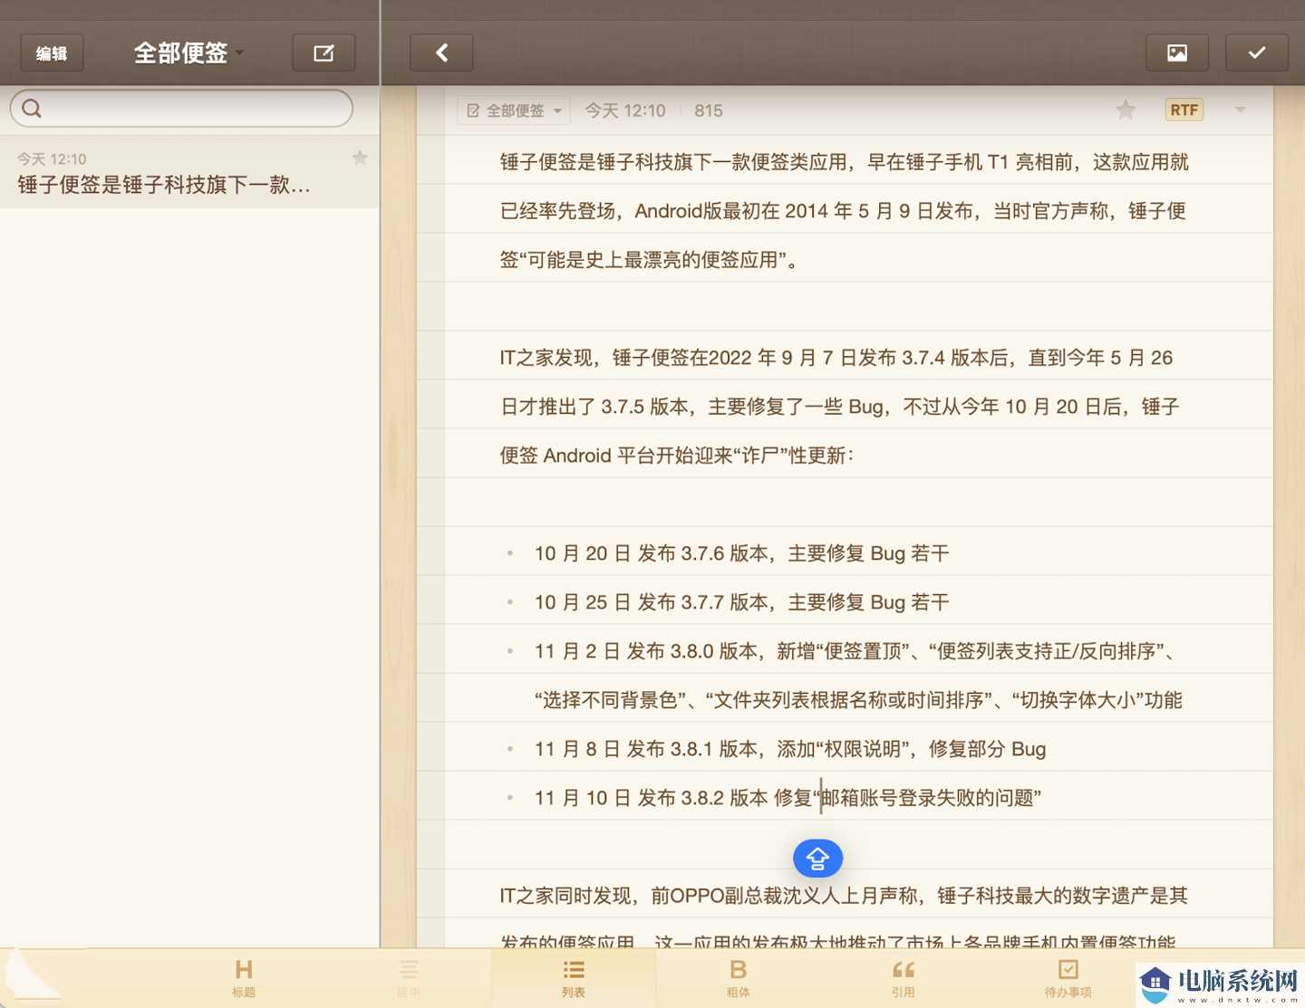Insert 待办事项 to-do checkbox

pos(1068,978)
